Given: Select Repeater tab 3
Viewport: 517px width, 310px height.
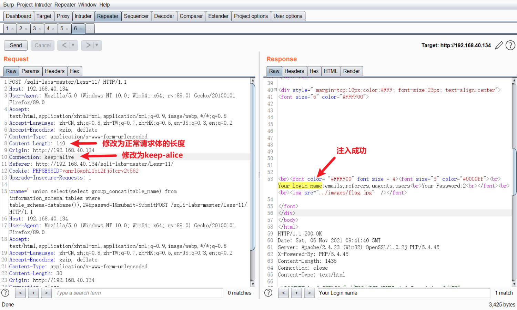Looking at the screenshot, I should click(x=34, y=29).
